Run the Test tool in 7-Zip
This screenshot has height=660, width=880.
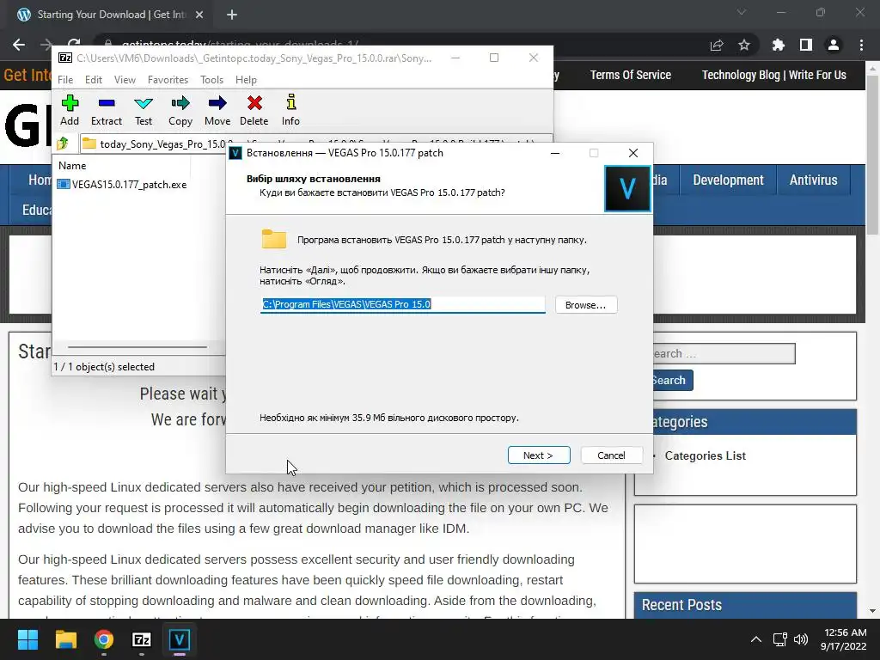click(144, 110)
